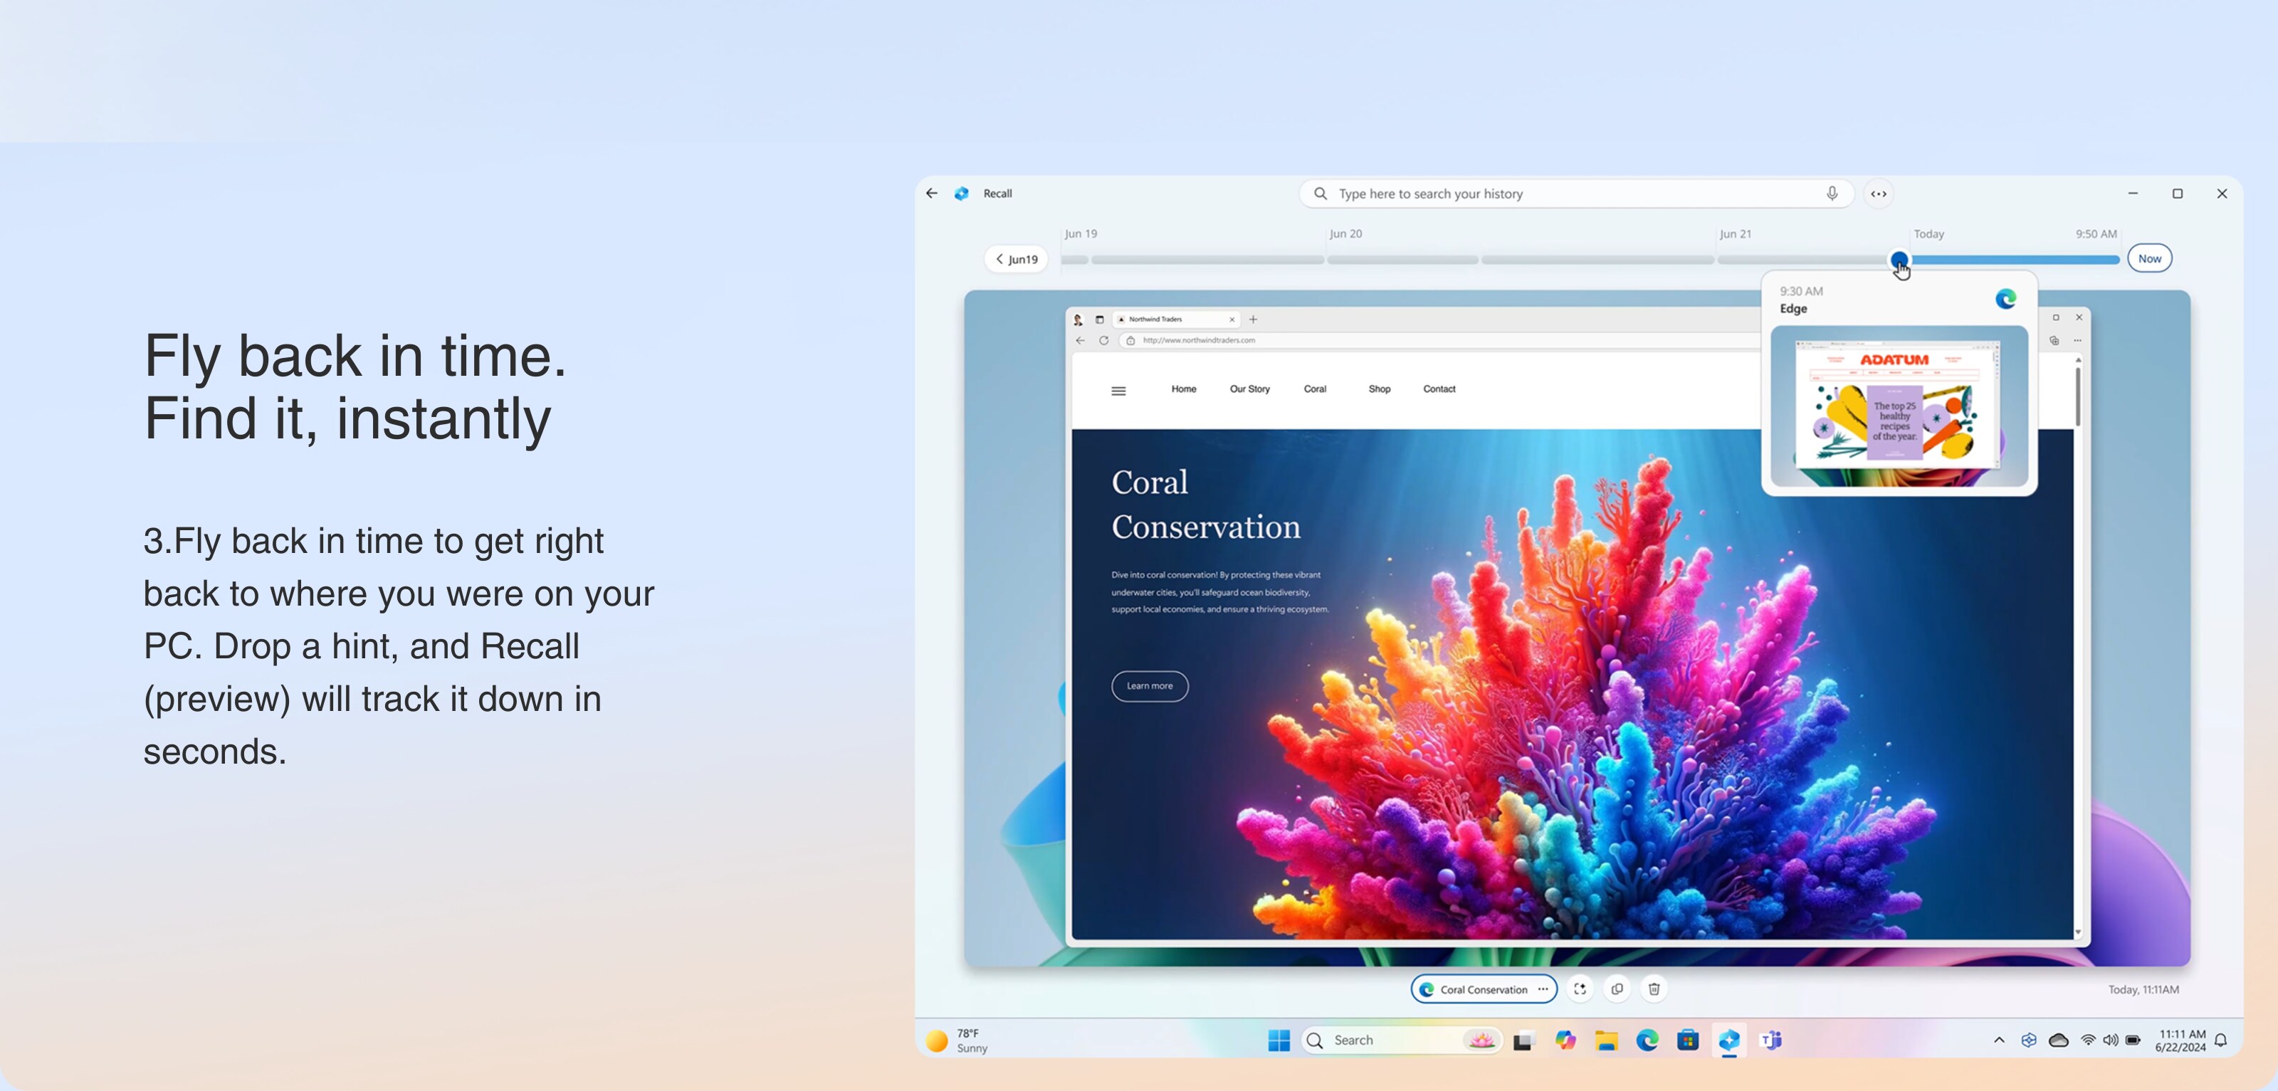Select the Shop navigation item
Viewport: 2278px width, 1091px height.
click(x=1379, y=389)
